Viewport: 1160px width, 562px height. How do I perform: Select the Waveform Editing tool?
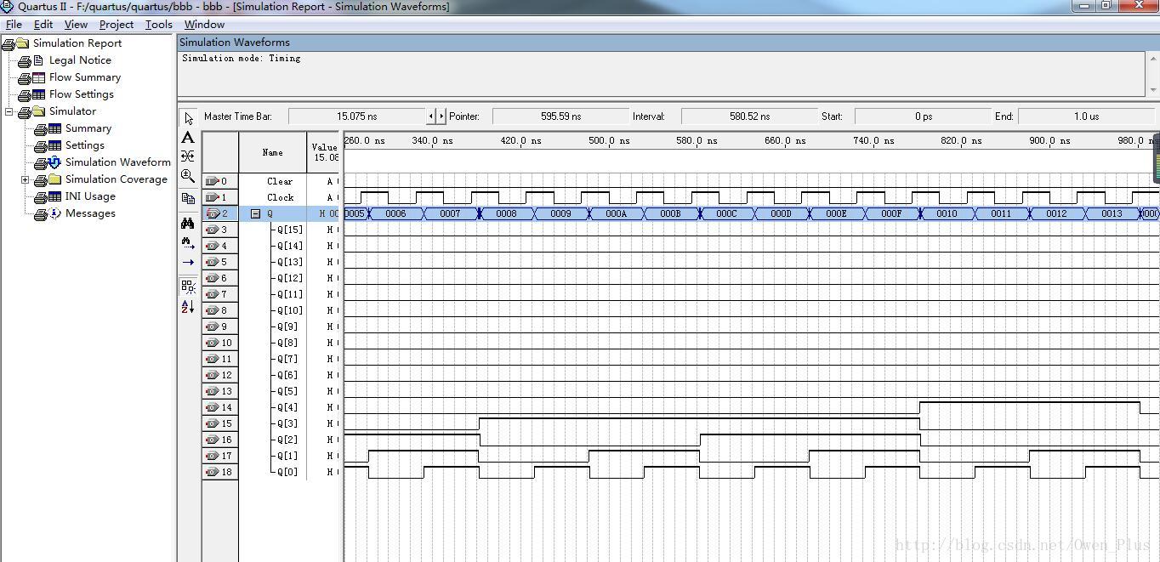point(188,156)
